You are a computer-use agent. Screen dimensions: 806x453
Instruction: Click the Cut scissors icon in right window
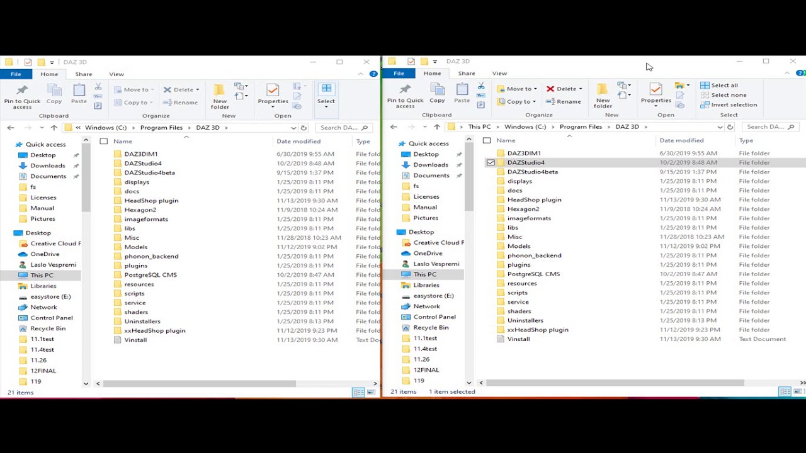click(x=481, y=86)
